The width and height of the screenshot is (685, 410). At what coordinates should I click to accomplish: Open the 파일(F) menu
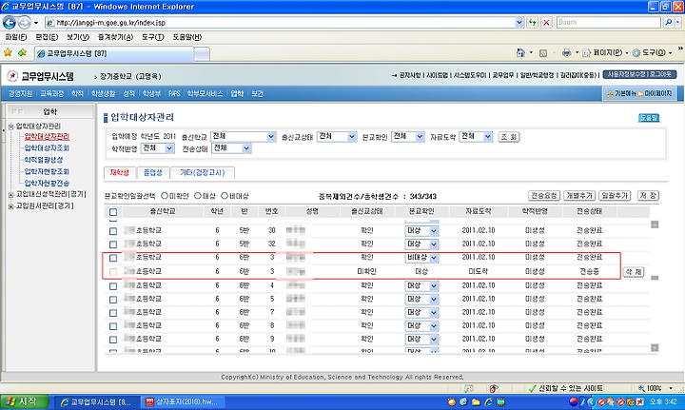tap(16, 37)
